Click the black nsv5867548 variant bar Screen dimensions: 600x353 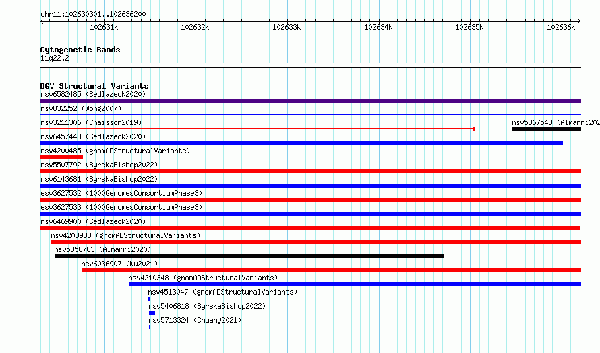click(547, 129)
